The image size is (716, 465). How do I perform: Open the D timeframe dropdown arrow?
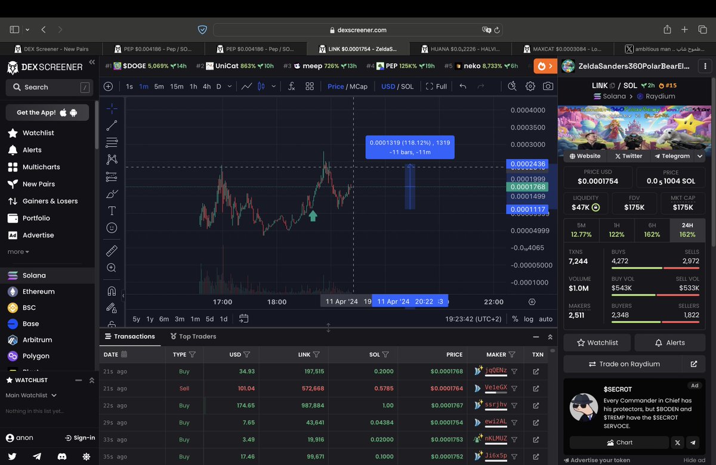[x=230, y=87]
